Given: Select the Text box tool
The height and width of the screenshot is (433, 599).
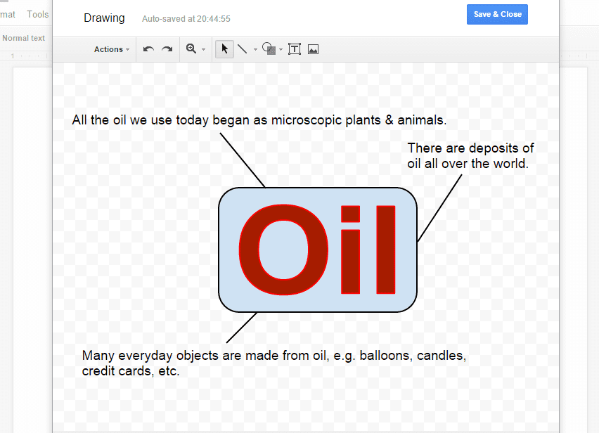Looking at the screenshot, I should pos(294,49).
